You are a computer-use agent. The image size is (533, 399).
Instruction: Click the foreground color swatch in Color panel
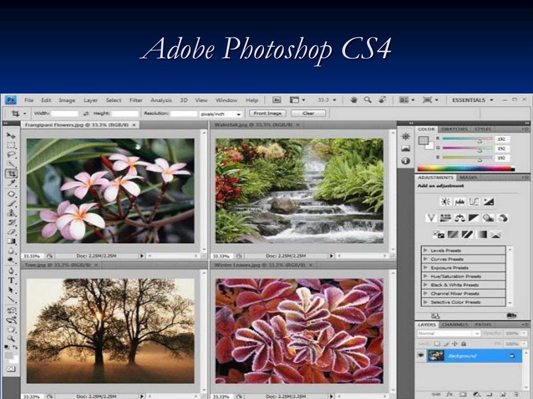424,140
